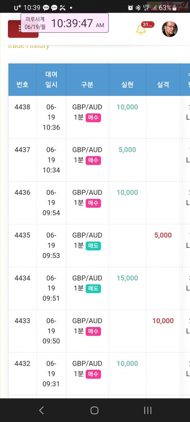Screen dimensions: 190x422
Task: Select the 실현 column header
Action: click(127, 85)
